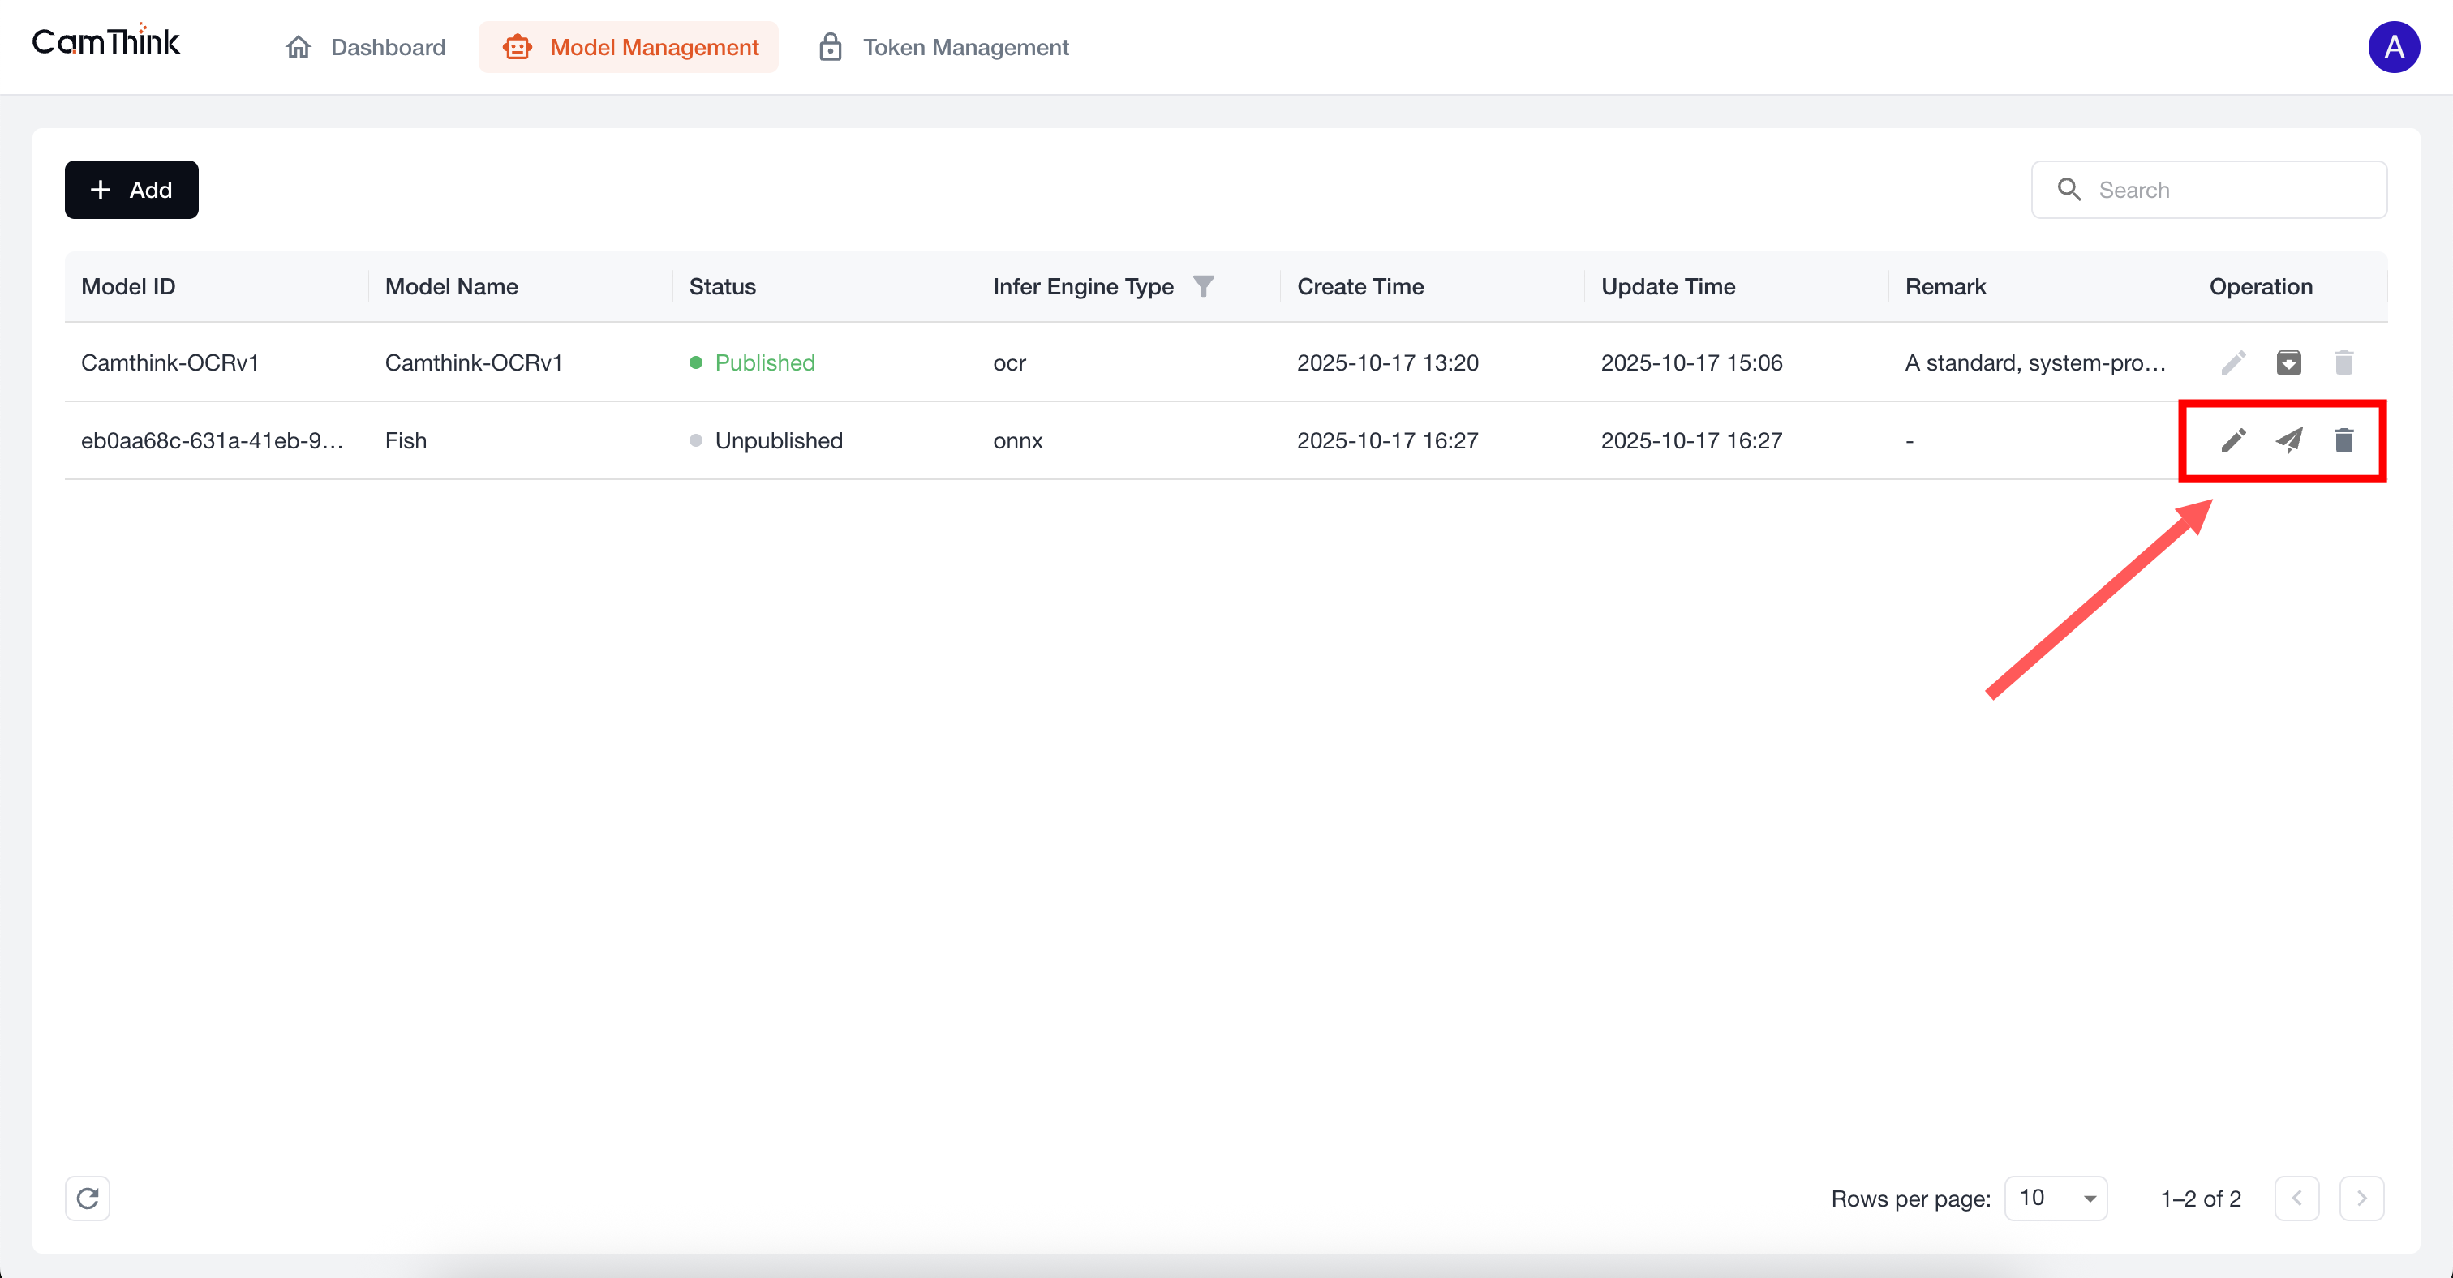Image resolution: width=2453 pixels, height=1278 pixels.
Task: Open the Dashboard tab
Action: tap(366, 48)
